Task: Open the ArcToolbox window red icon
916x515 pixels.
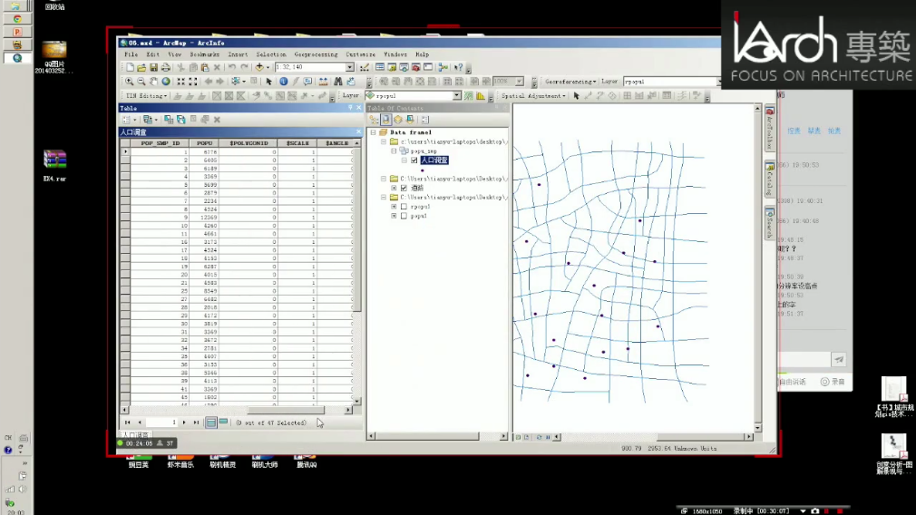Action: coord(416,68)
